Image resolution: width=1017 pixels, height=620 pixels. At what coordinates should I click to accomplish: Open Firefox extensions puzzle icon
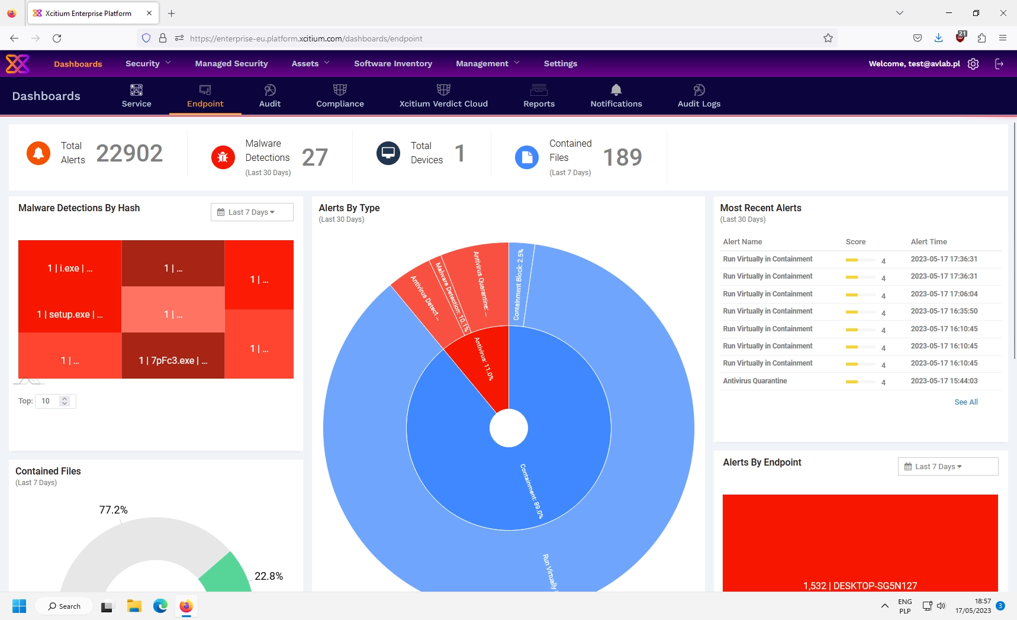click(981, 38)
